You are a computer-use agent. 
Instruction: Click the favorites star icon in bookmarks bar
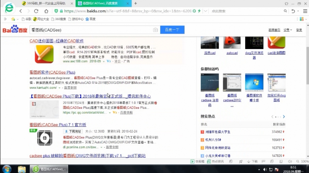click(13, 19)
